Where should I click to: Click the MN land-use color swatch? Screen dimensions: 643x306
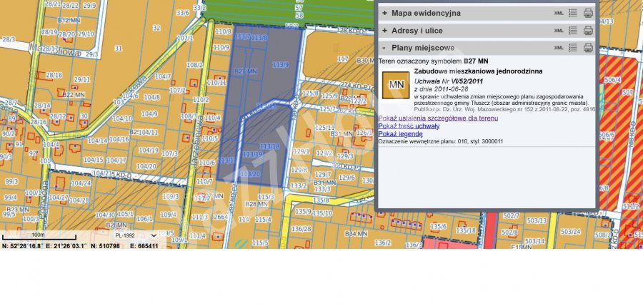coord(394,85)
